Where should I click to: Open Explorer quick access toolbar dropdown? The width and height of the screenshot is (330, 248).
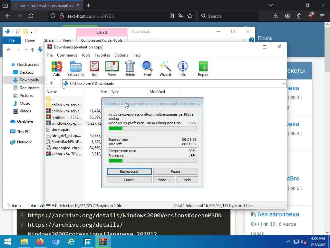31,32
